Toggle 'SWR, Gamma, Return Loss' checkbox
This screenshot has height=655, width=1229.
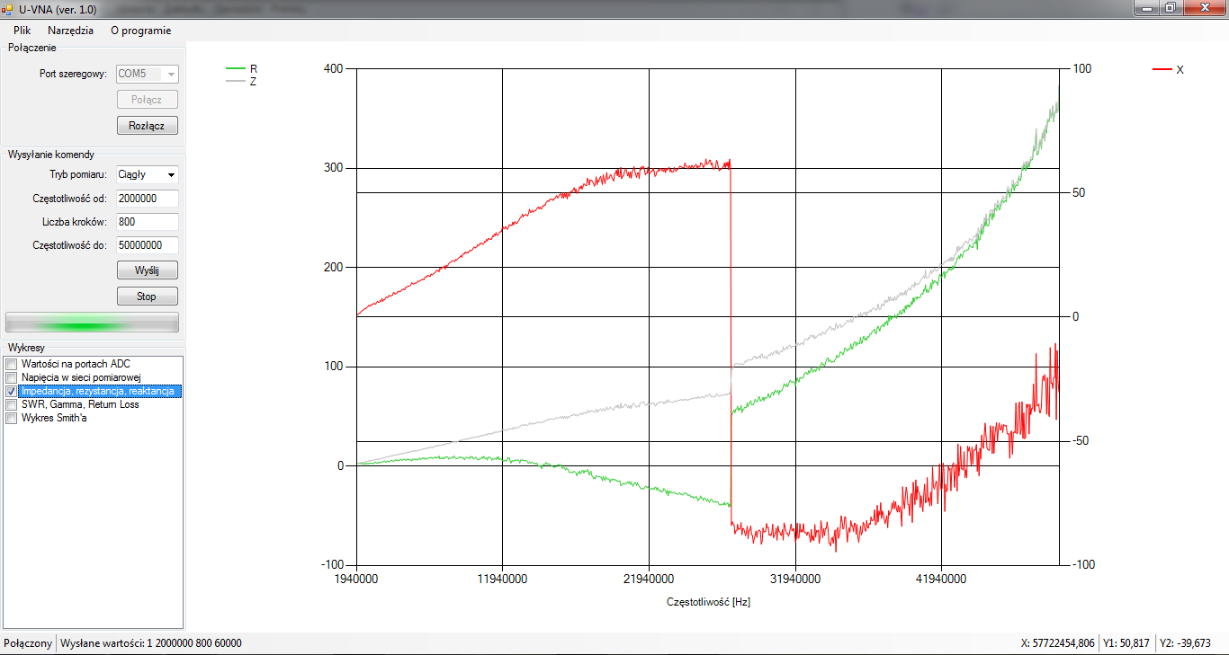point(11,404)
